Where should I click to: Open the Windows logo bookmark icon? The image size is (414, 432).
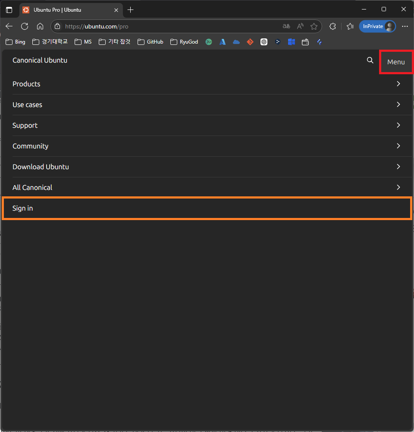point(292,42)
